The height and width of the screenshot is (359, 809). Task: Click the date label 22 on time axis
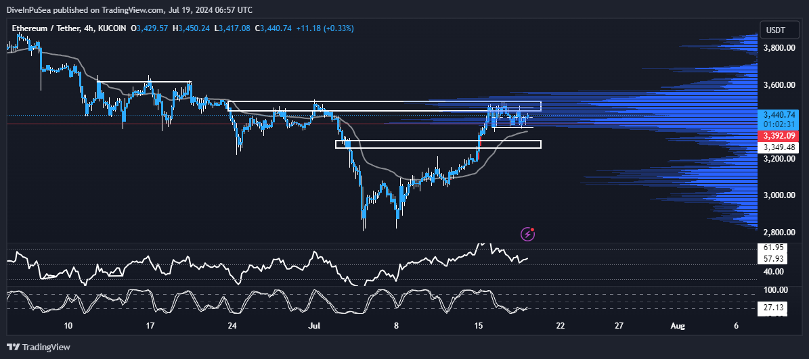coord(561,325)
